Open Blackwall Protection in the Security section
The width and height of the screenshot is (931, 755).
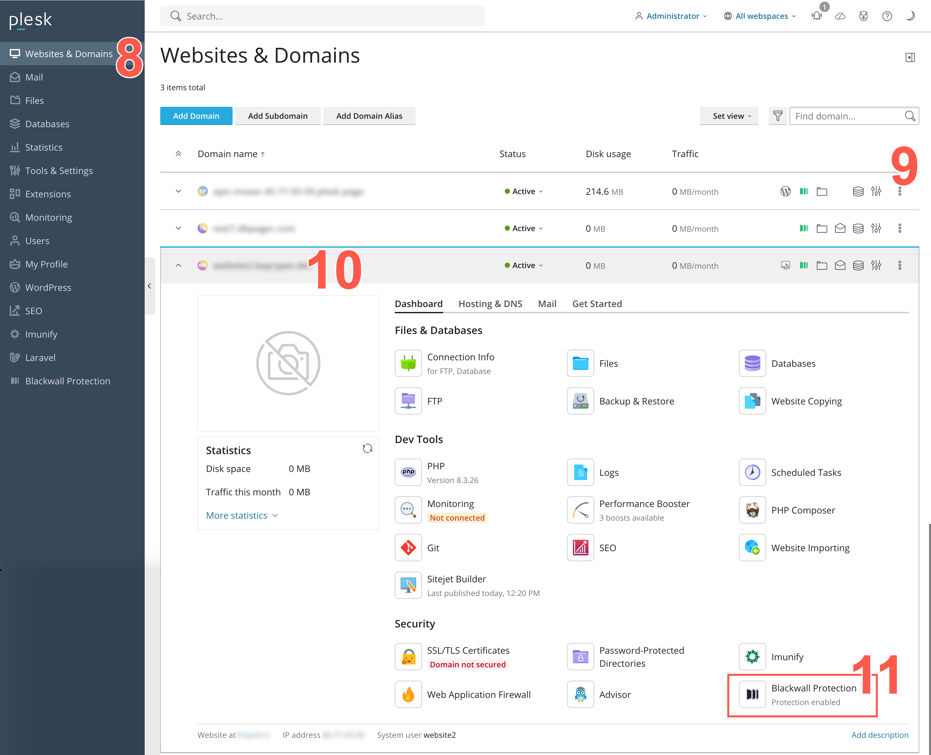[x=798, y=695]
